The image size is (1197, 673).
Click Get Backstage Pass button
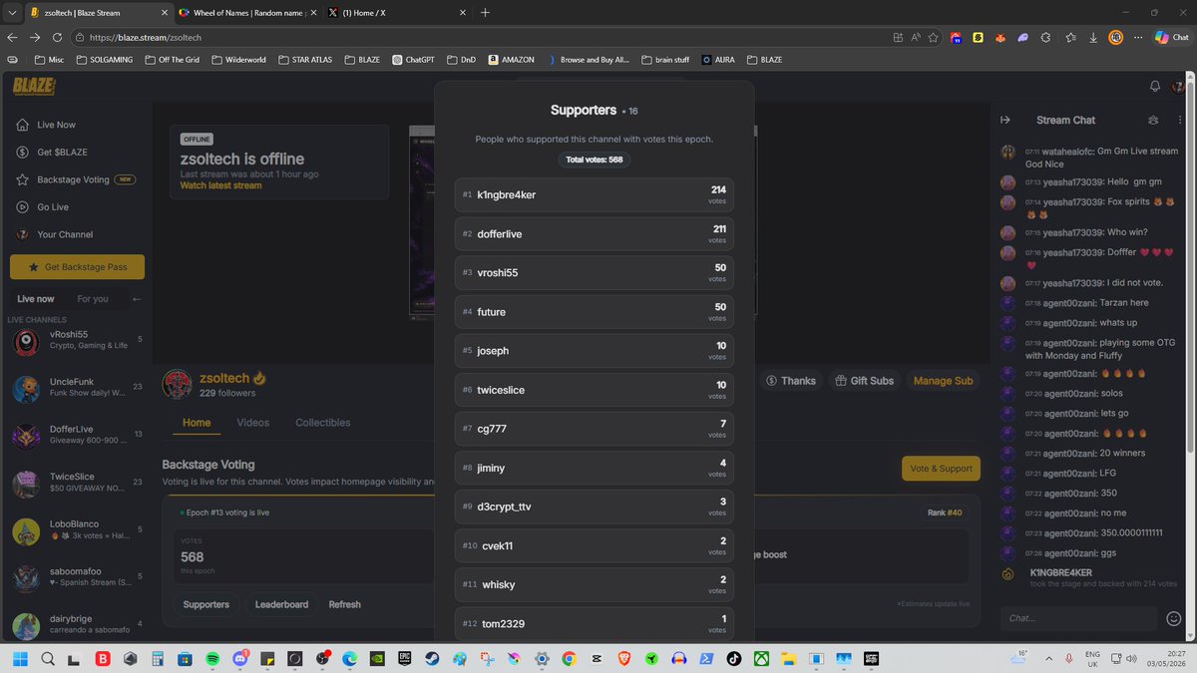tap(77, 267)
